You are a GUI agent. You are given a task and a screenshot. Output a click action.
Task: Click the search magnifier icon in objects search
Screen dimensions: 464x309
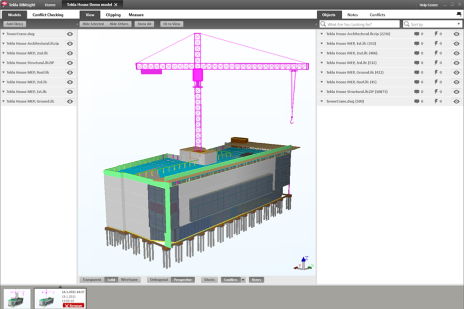tap(323, 24)
